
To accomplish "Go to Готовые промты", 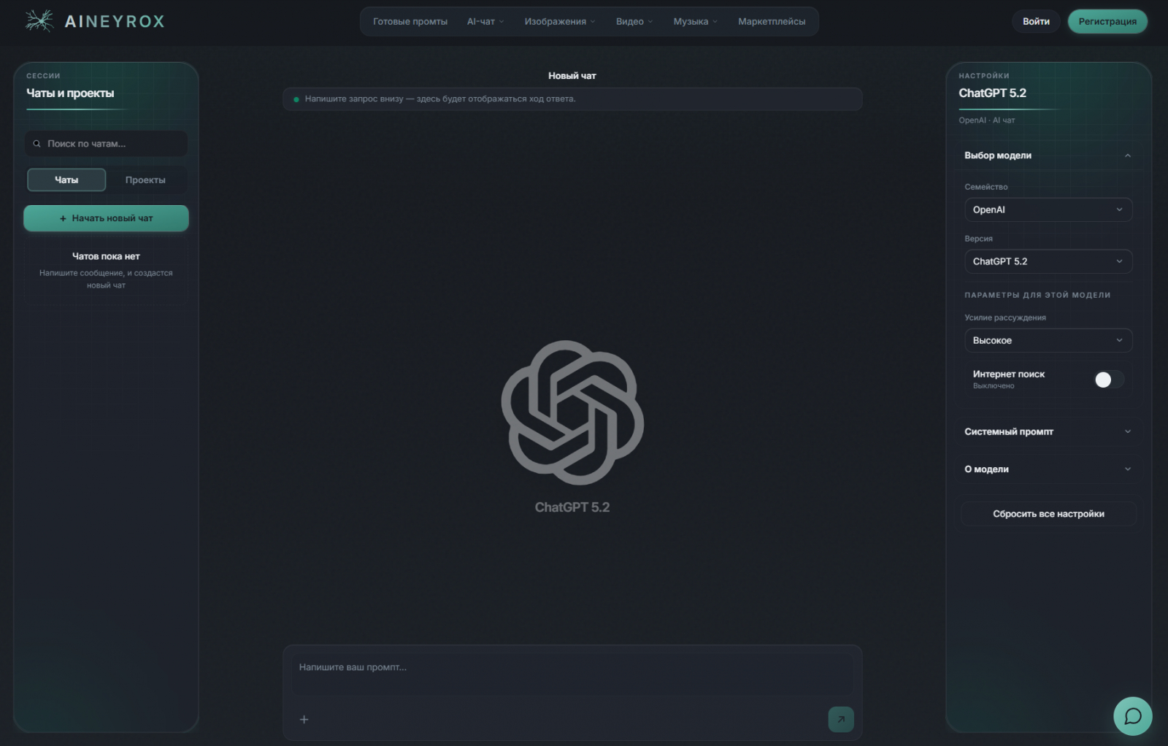I will [x=410, y=21].
